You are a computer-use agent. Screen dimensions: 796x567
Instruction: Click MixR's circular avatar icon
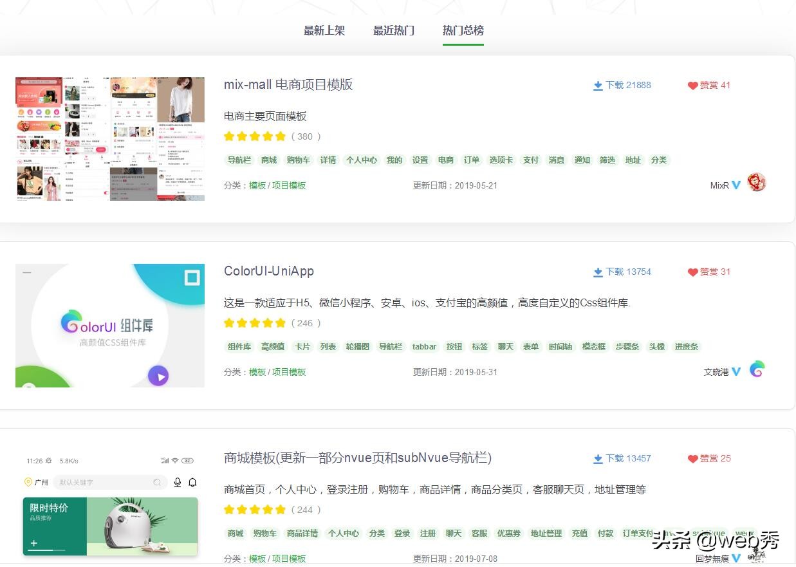(757, 182)
